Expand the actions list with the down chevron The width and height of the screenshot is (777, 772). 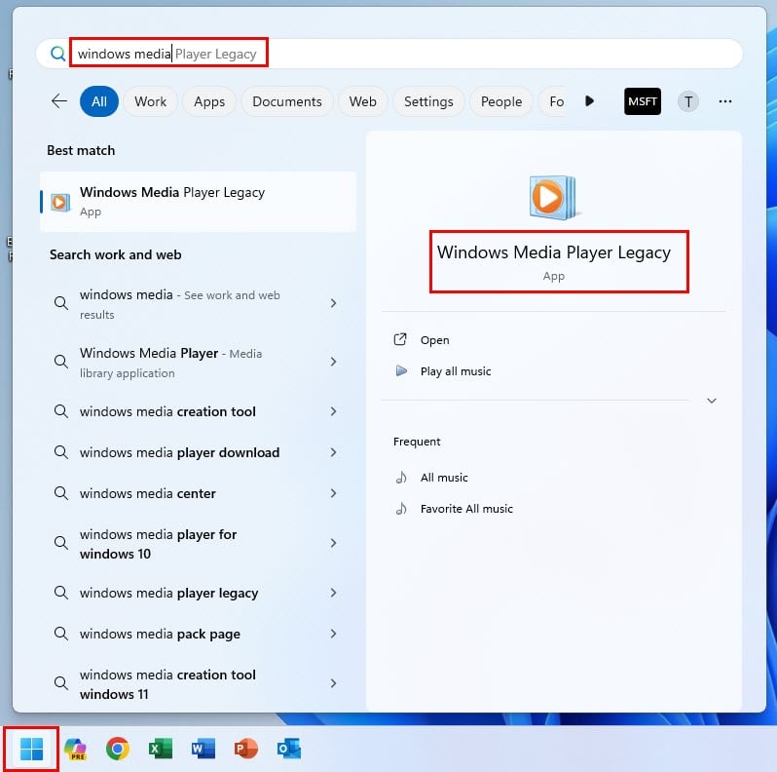712,401
